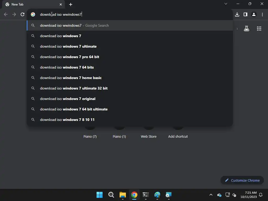Choose suggestion 'download iso windows 7'

point(130,36)
